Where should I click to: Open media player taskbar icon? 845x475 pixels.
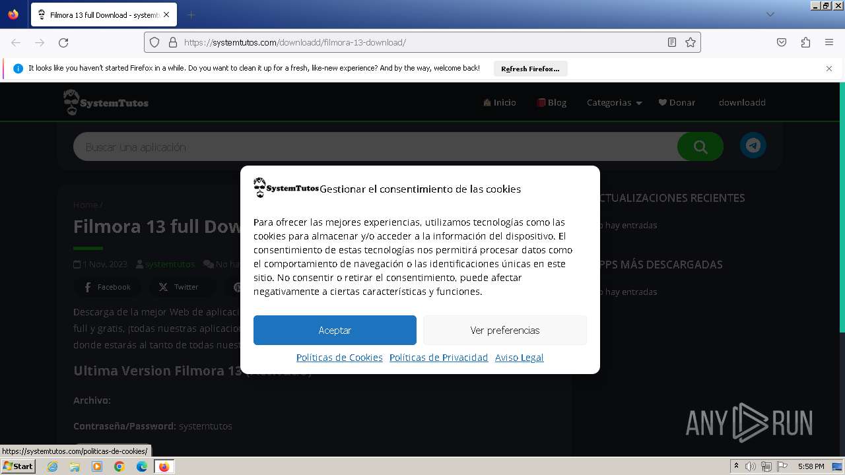tap(97, 466)
